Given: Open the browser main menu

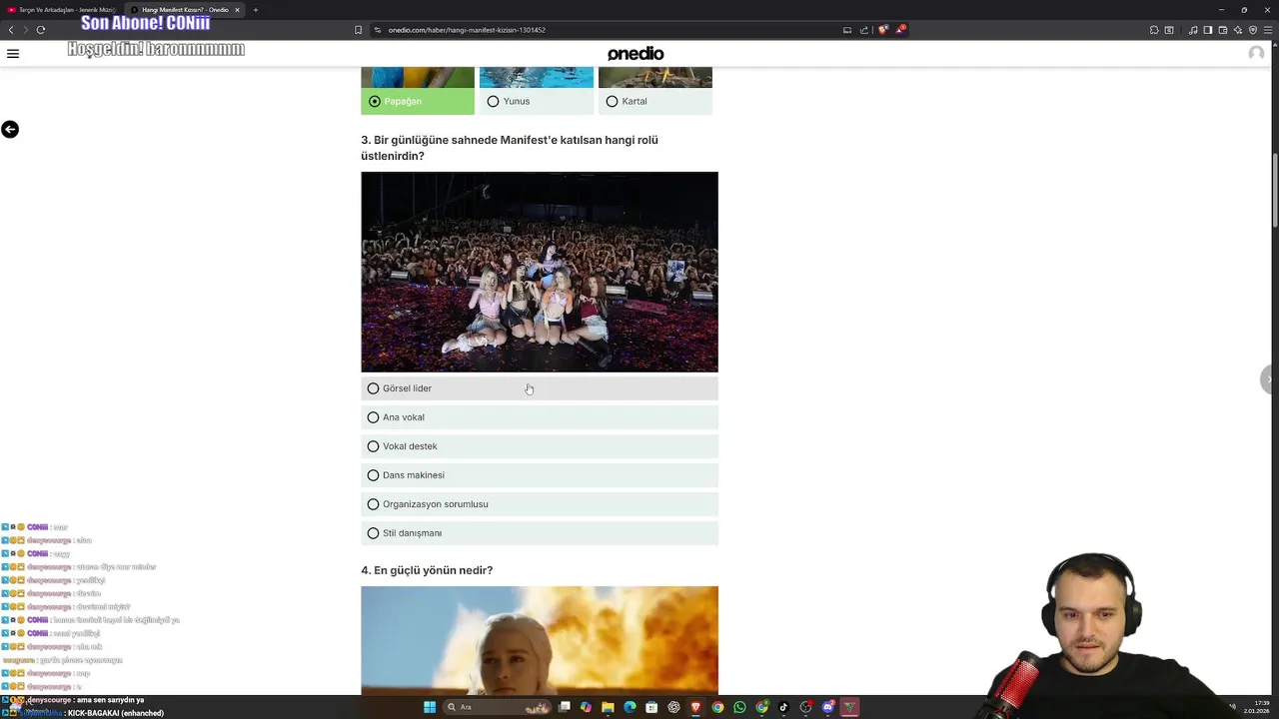Looking at the screenshot, I should (x=1268, y=30).
